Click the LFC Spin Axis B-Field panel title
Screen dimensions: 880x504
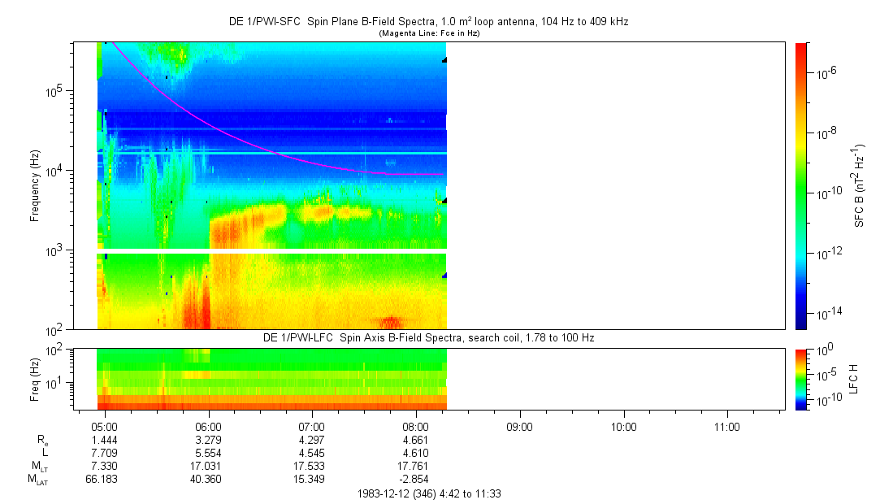(x=428, y=337)
